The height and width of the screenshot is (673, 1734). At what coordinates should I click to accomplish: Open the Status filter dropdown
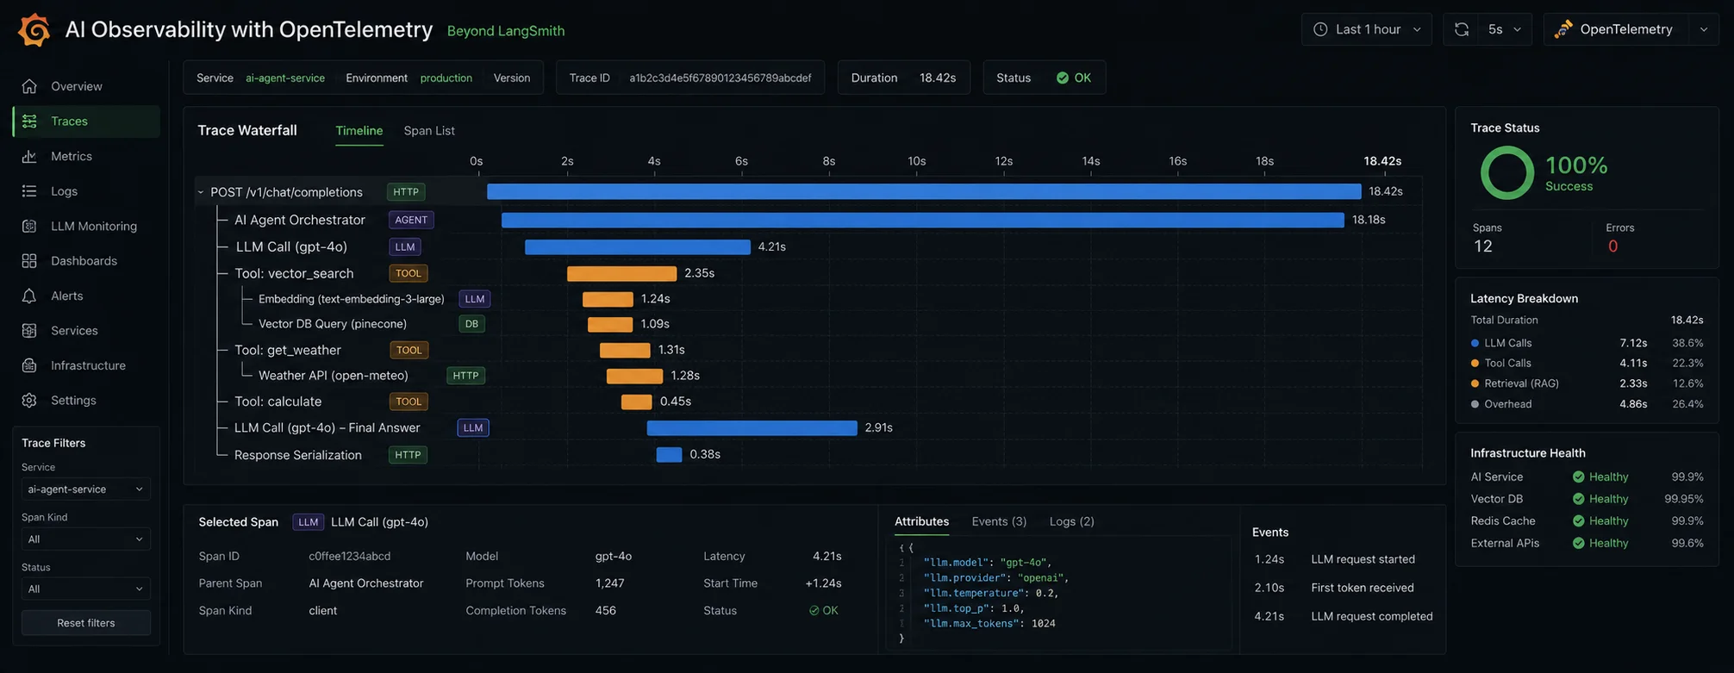pos(85,589)
